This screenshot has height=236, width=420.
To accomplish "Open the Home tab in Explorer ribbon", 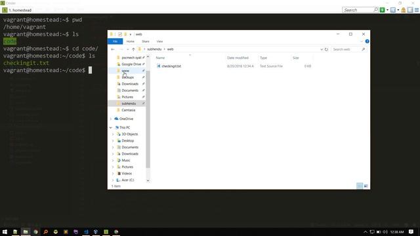I will coord(130,41).
